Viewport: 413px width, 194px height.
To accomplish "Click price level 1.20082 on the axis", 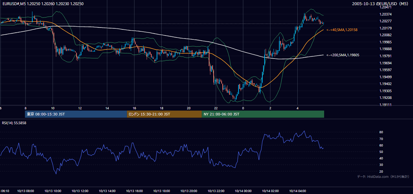I will coord(386,35).
